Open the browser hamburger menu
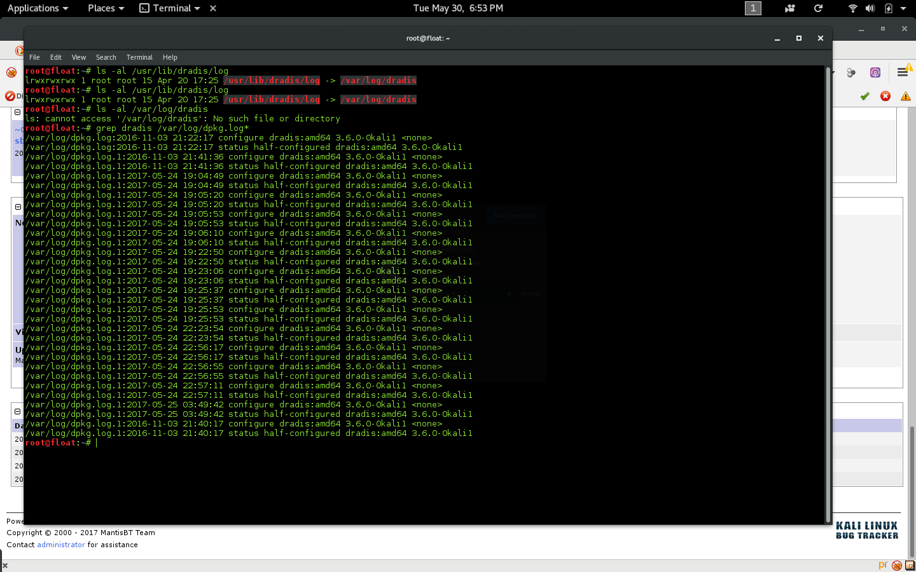The height and width of the screenshot is (572, 916). 902,72
